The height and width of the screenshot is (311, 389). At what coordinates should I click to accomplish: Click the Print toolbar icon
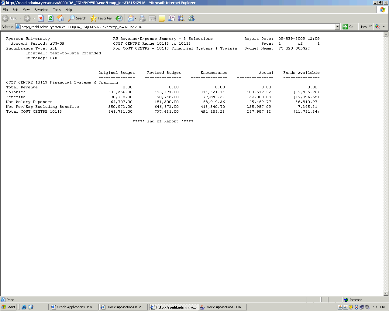coord(143,18)
